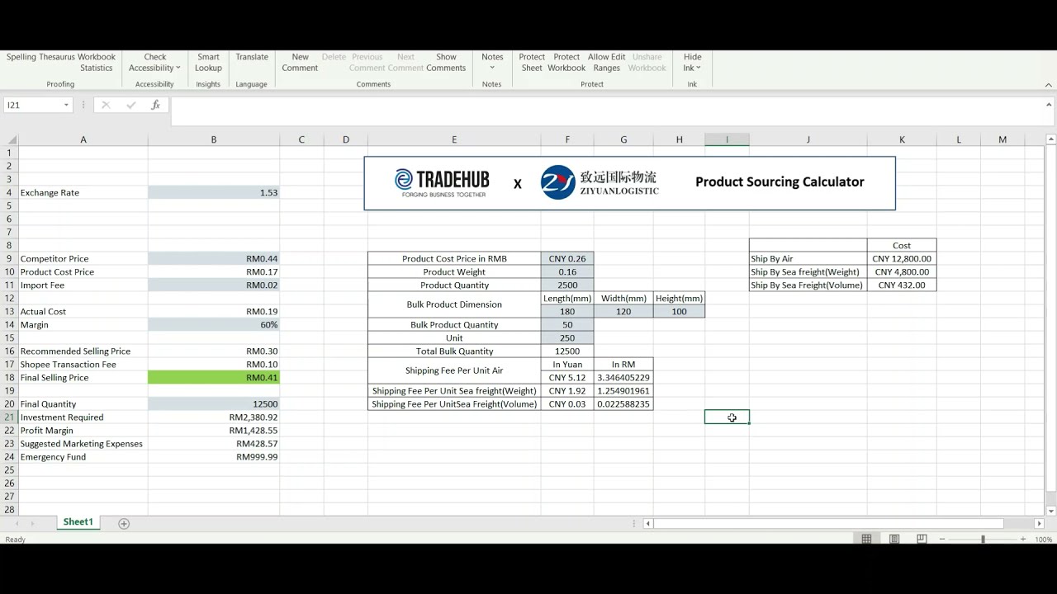1057x594 pixels.
Task: Switch to the Sheet1 tab
Action: coord(78,522)
